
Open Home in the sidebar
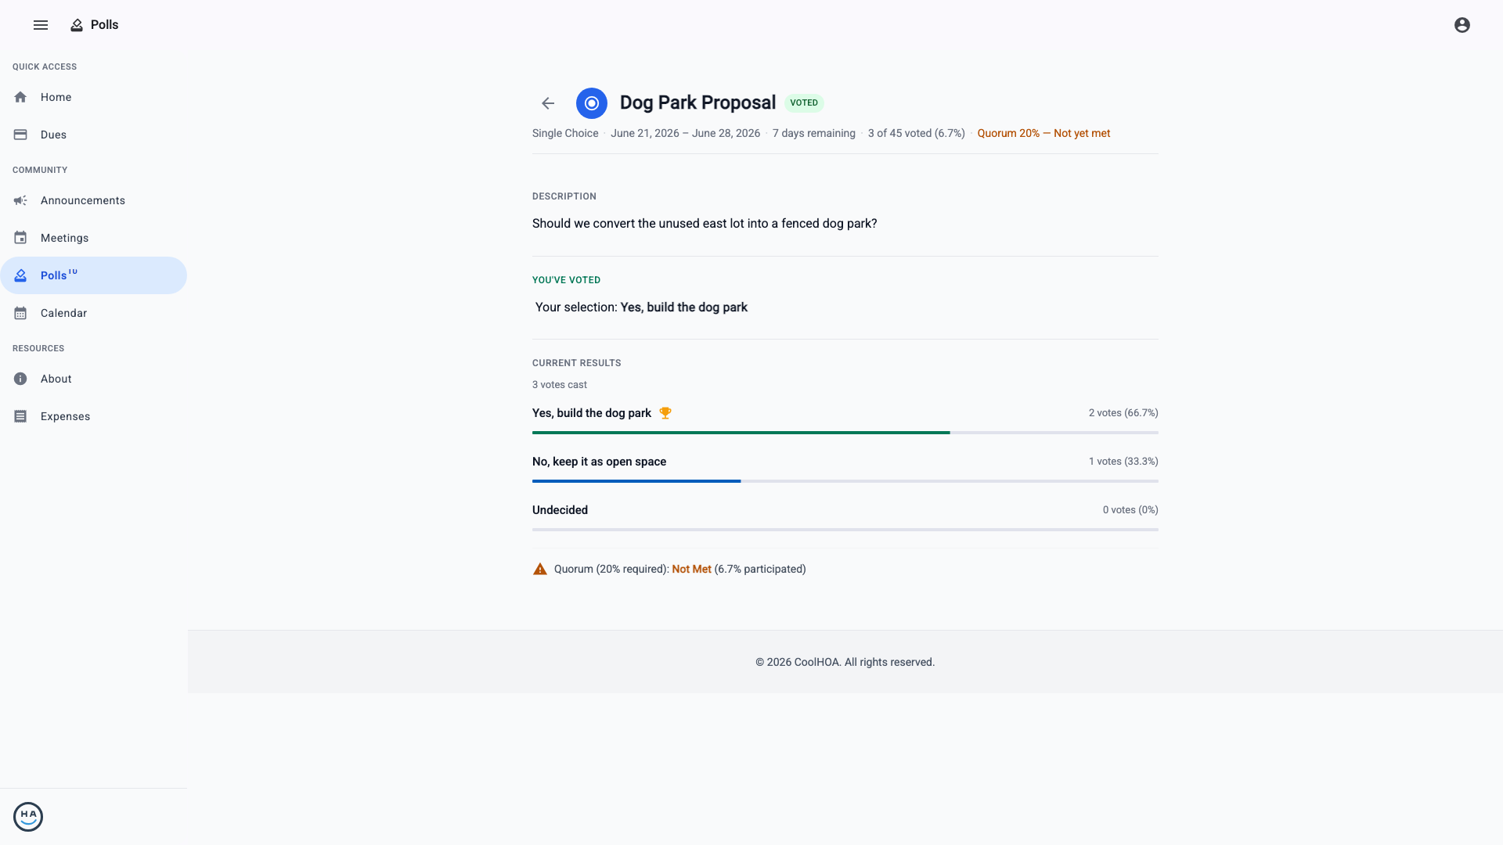(x=94, y=97)
